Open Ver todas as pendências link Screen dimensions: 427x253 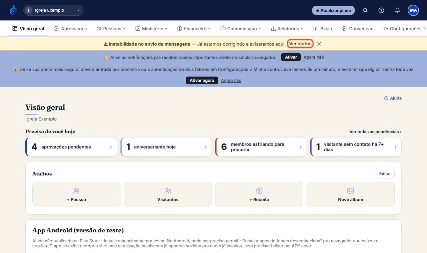(x=376, y=131)
